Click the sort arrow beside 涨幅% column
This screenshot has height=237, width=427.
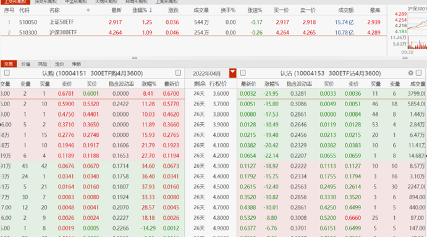[151, 10]
